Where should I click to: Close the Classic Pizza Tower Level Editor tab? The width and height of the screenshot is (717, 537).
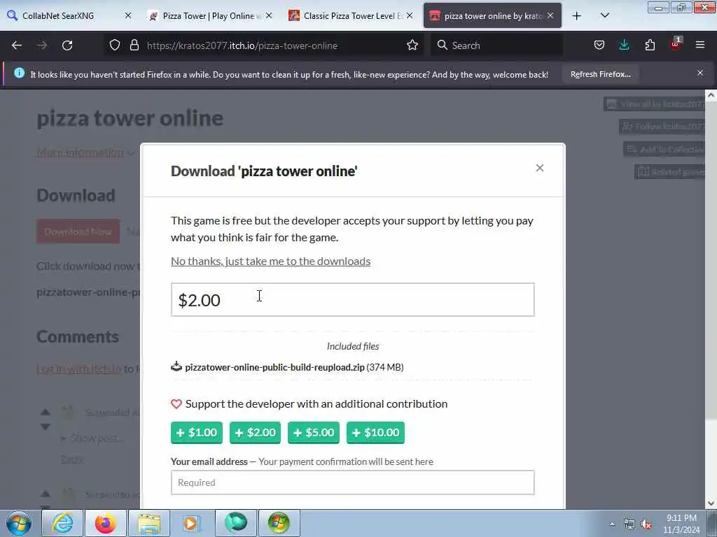coord(410,15)
